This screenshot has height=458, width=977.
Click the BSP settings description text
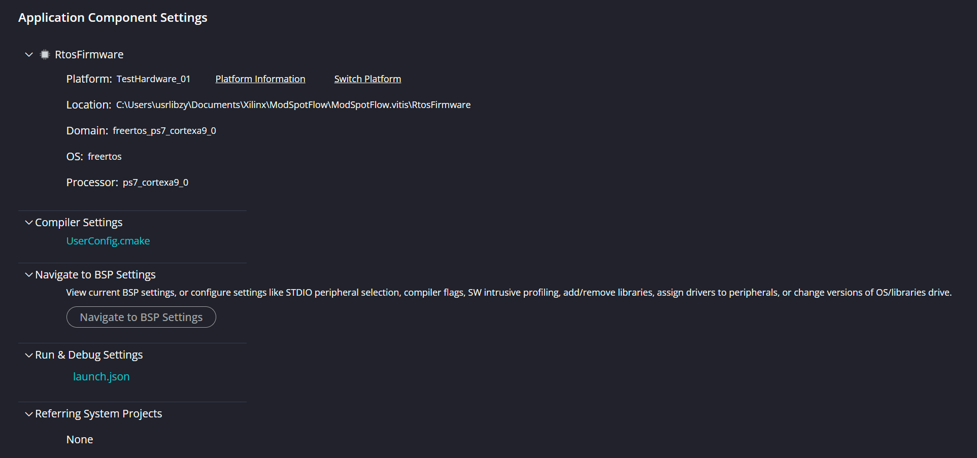[509, 293]
